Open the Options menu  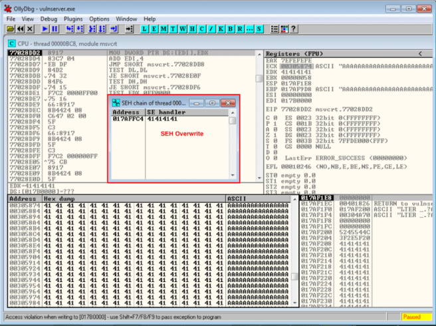(99, 19)
